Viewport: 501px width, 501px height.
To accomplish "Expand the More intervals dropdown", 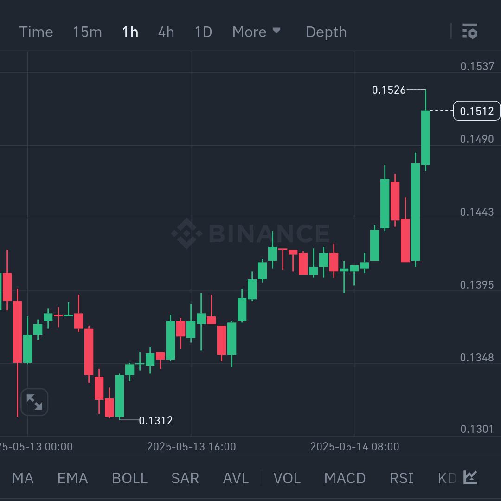I will (256, 32).
